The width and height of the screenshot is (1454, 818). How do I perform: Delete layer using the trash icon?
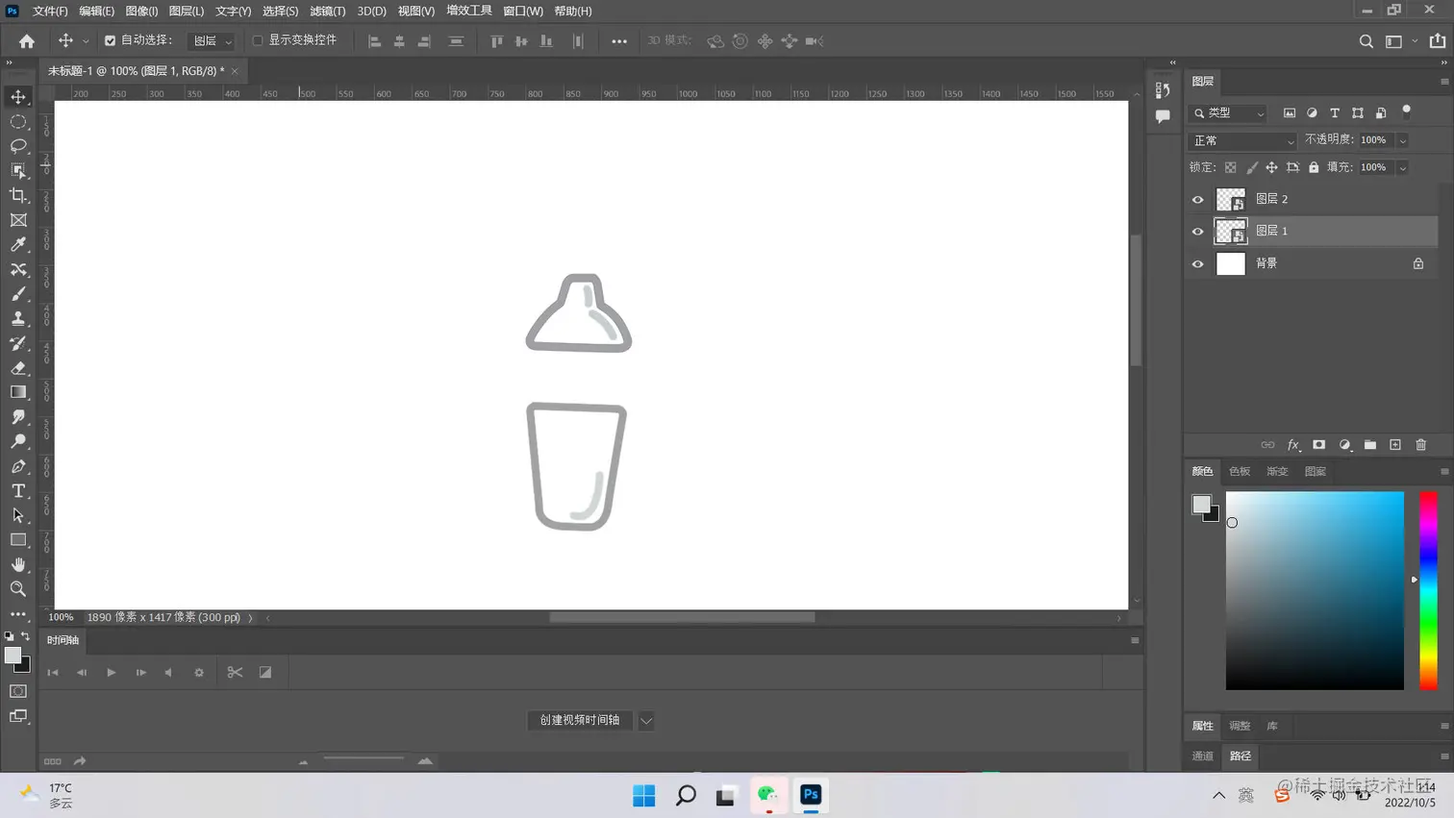pyautogui.click(x=1421, y=445)
